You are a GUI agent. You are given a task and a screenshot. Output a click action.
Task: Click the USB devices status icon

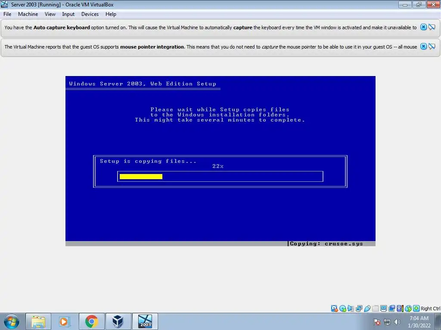(x=367, y=309)
